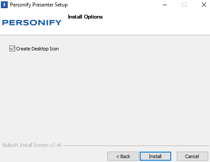
Task: Click the white header banner area
Action: tap(144, 23)
